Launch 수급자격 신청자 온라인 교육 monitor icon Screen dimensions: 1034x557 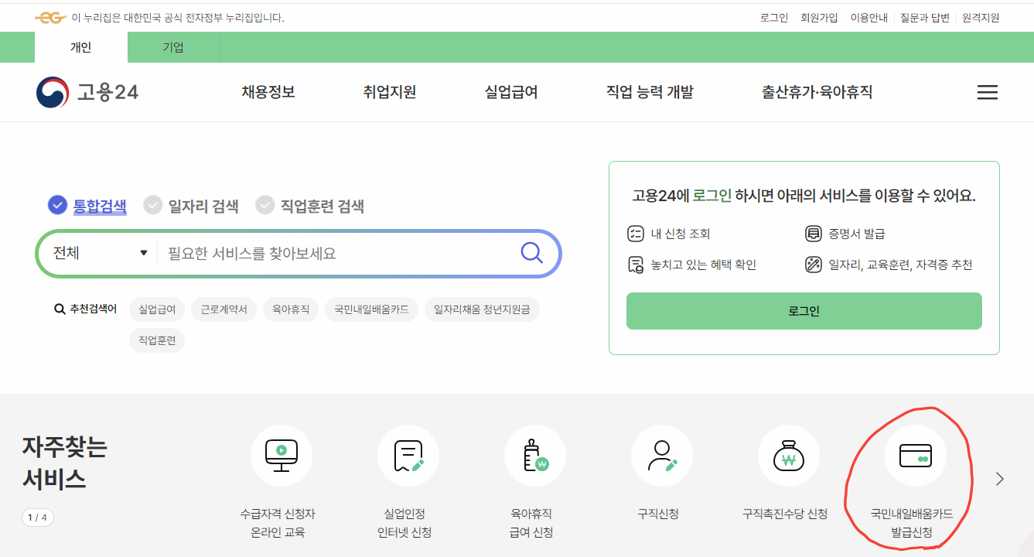click(x=282, y=455)
